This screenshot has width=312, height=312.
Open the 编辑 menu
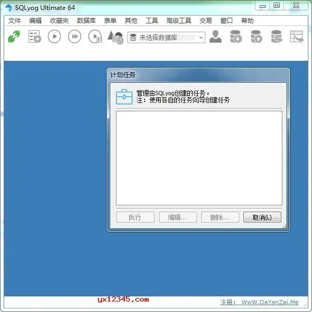[35, 20]
